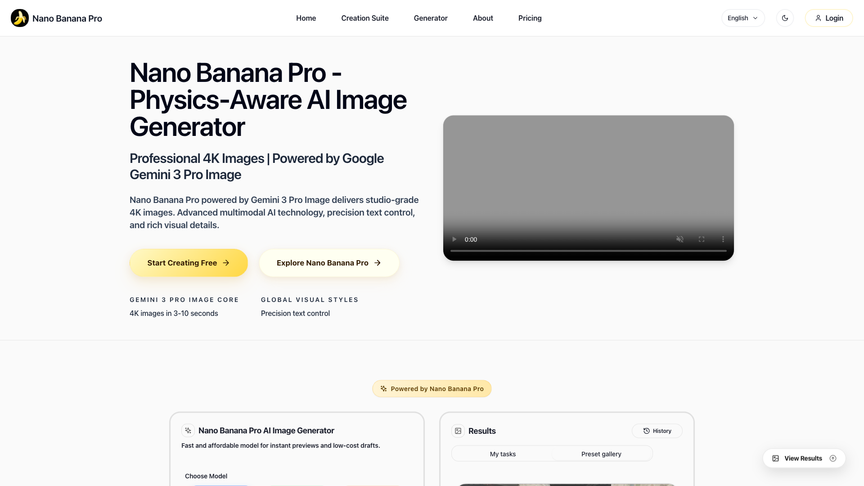Open the Home menu item
Screen dimensions: 864x486
tap(306, 18)
